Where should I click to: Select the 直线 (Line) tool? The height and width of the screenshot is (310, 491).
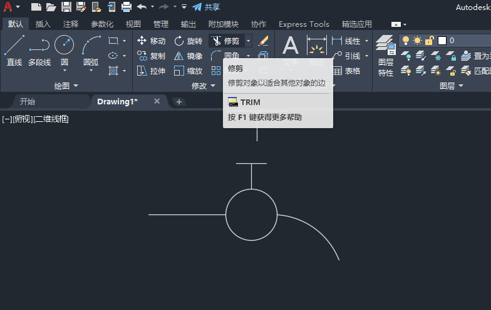[14, 51]
